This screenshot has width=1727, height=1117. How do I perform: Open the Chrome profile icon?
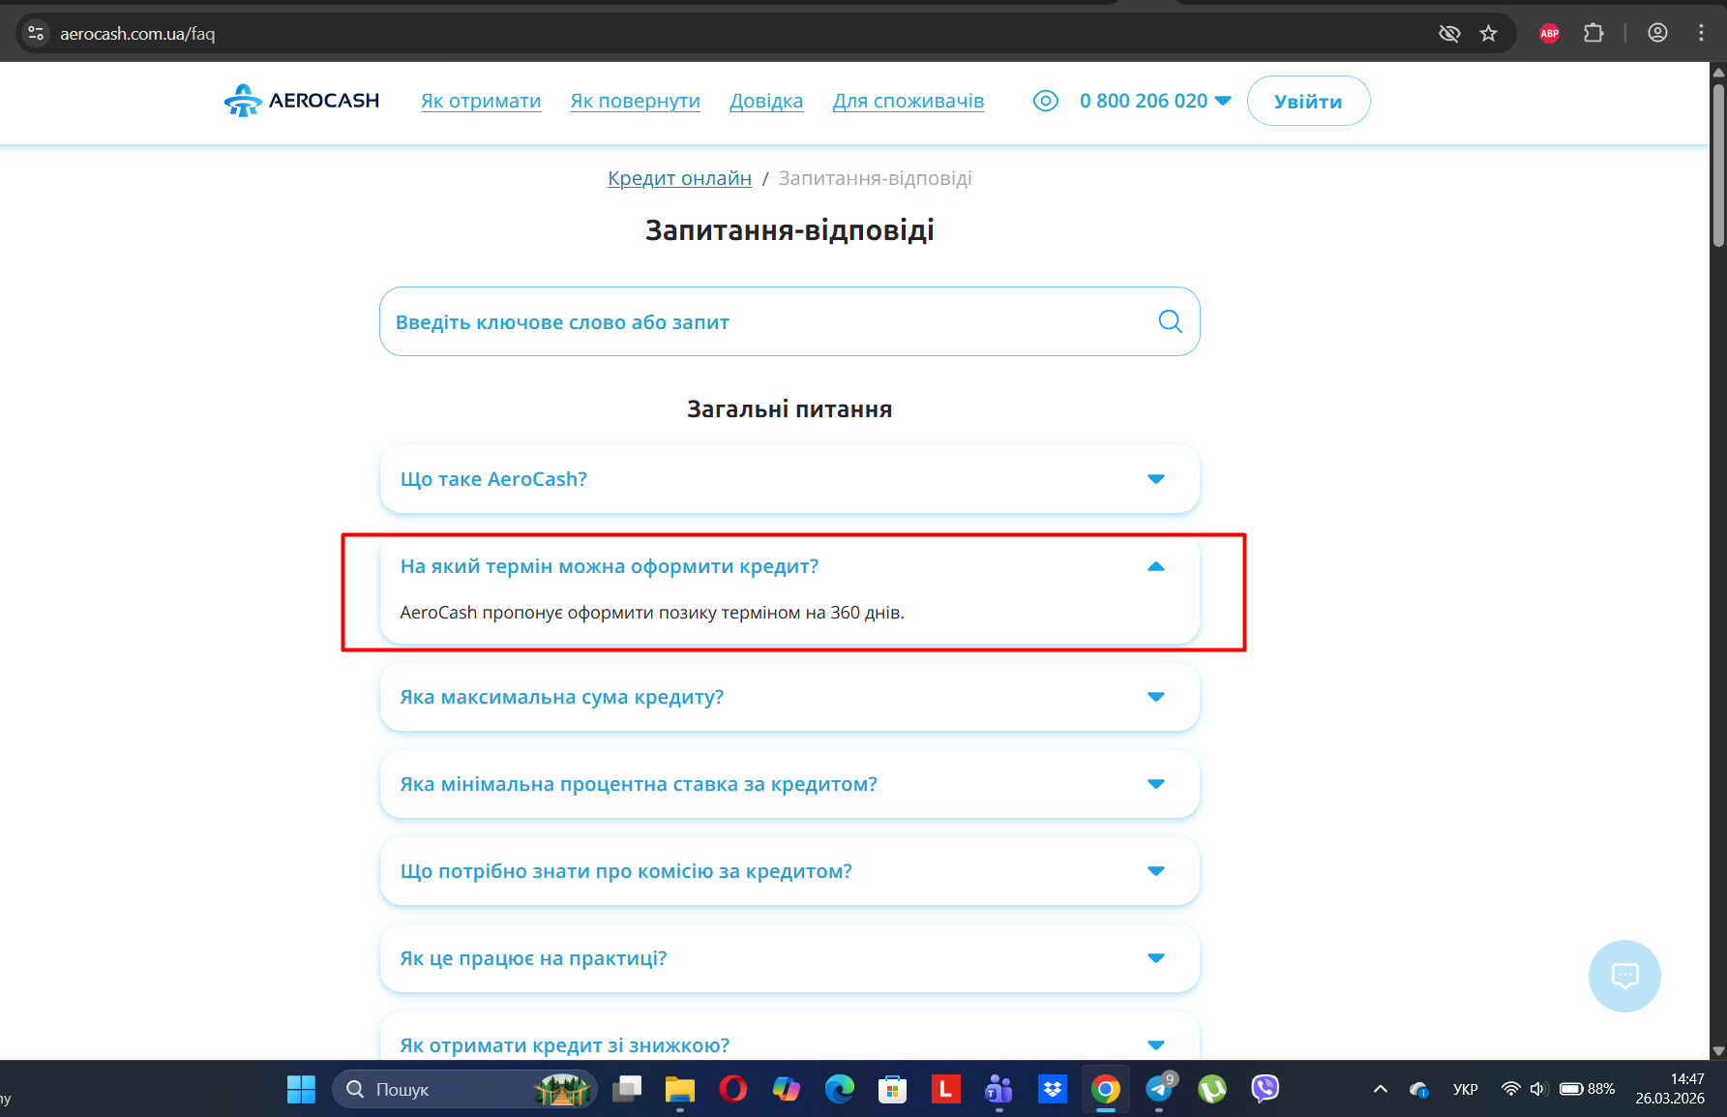pyautogui.click(x=1657, y=34)
